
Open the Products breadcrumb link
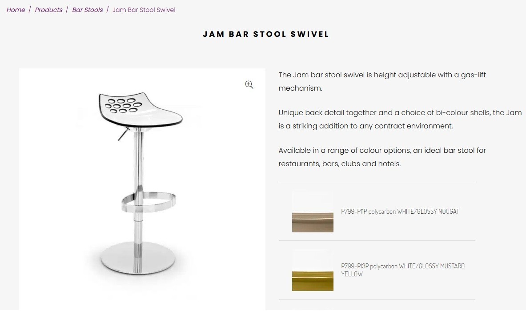[48, 10]
